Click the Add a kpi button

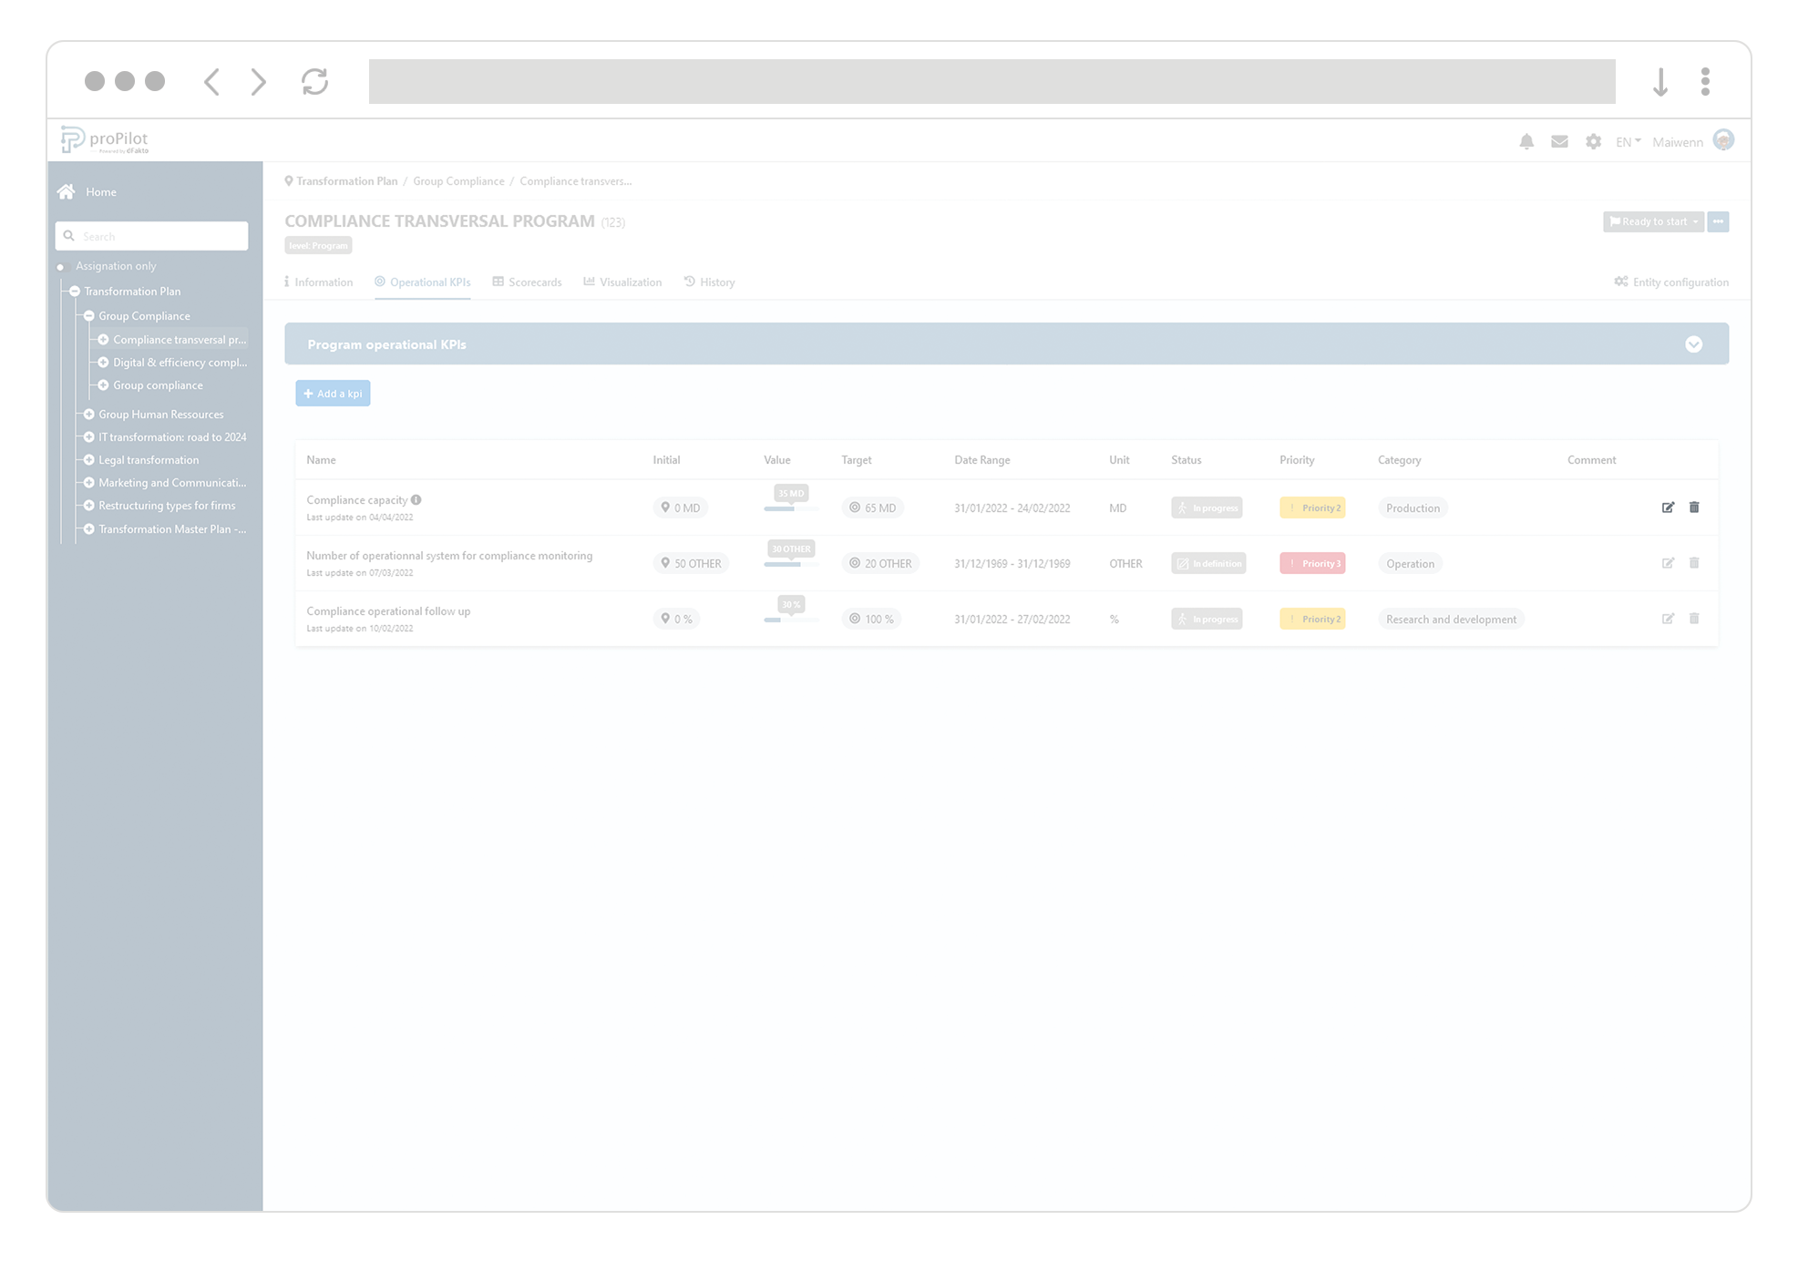[x=333, y=394]
